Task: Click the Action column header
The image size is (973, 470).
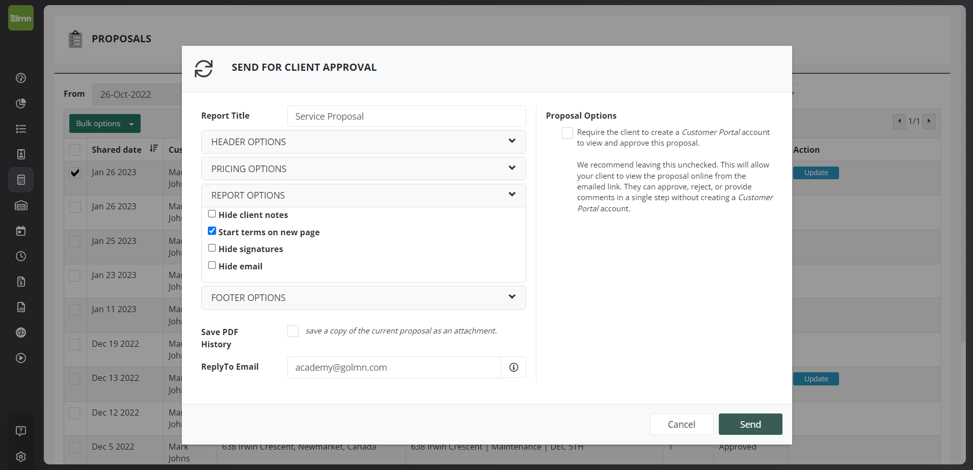Action: (806, 150)
